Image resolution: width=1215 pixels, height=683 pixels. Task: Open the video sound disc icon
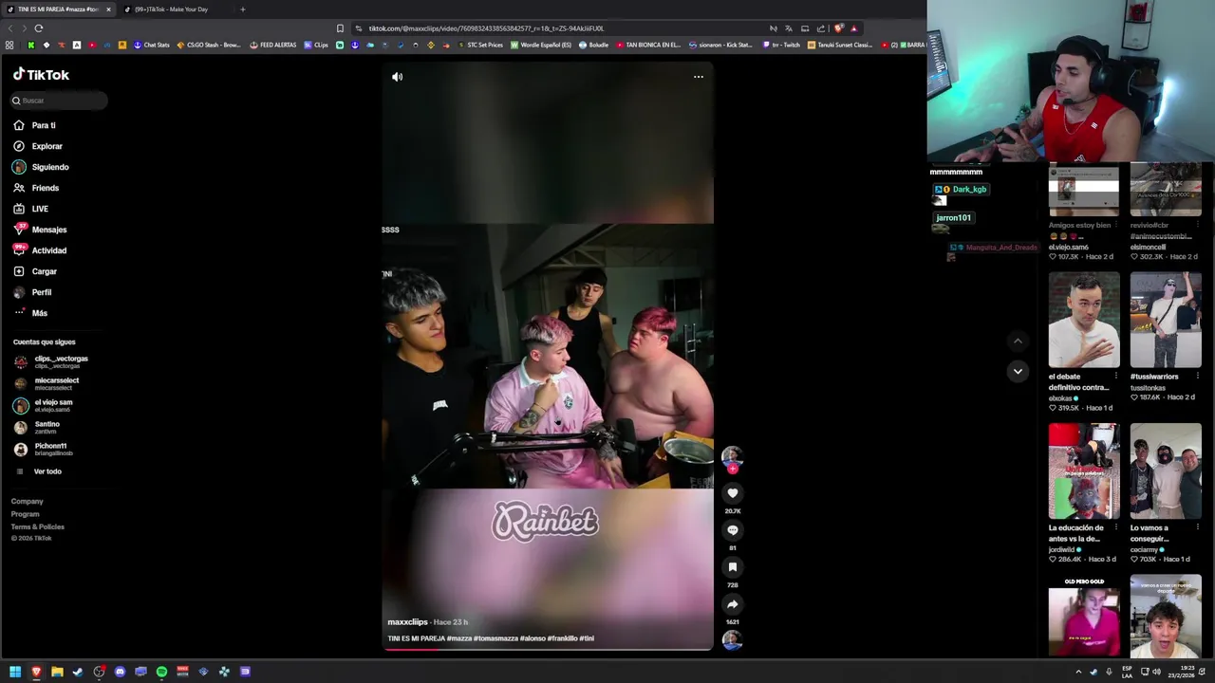(x=732, y=640)
